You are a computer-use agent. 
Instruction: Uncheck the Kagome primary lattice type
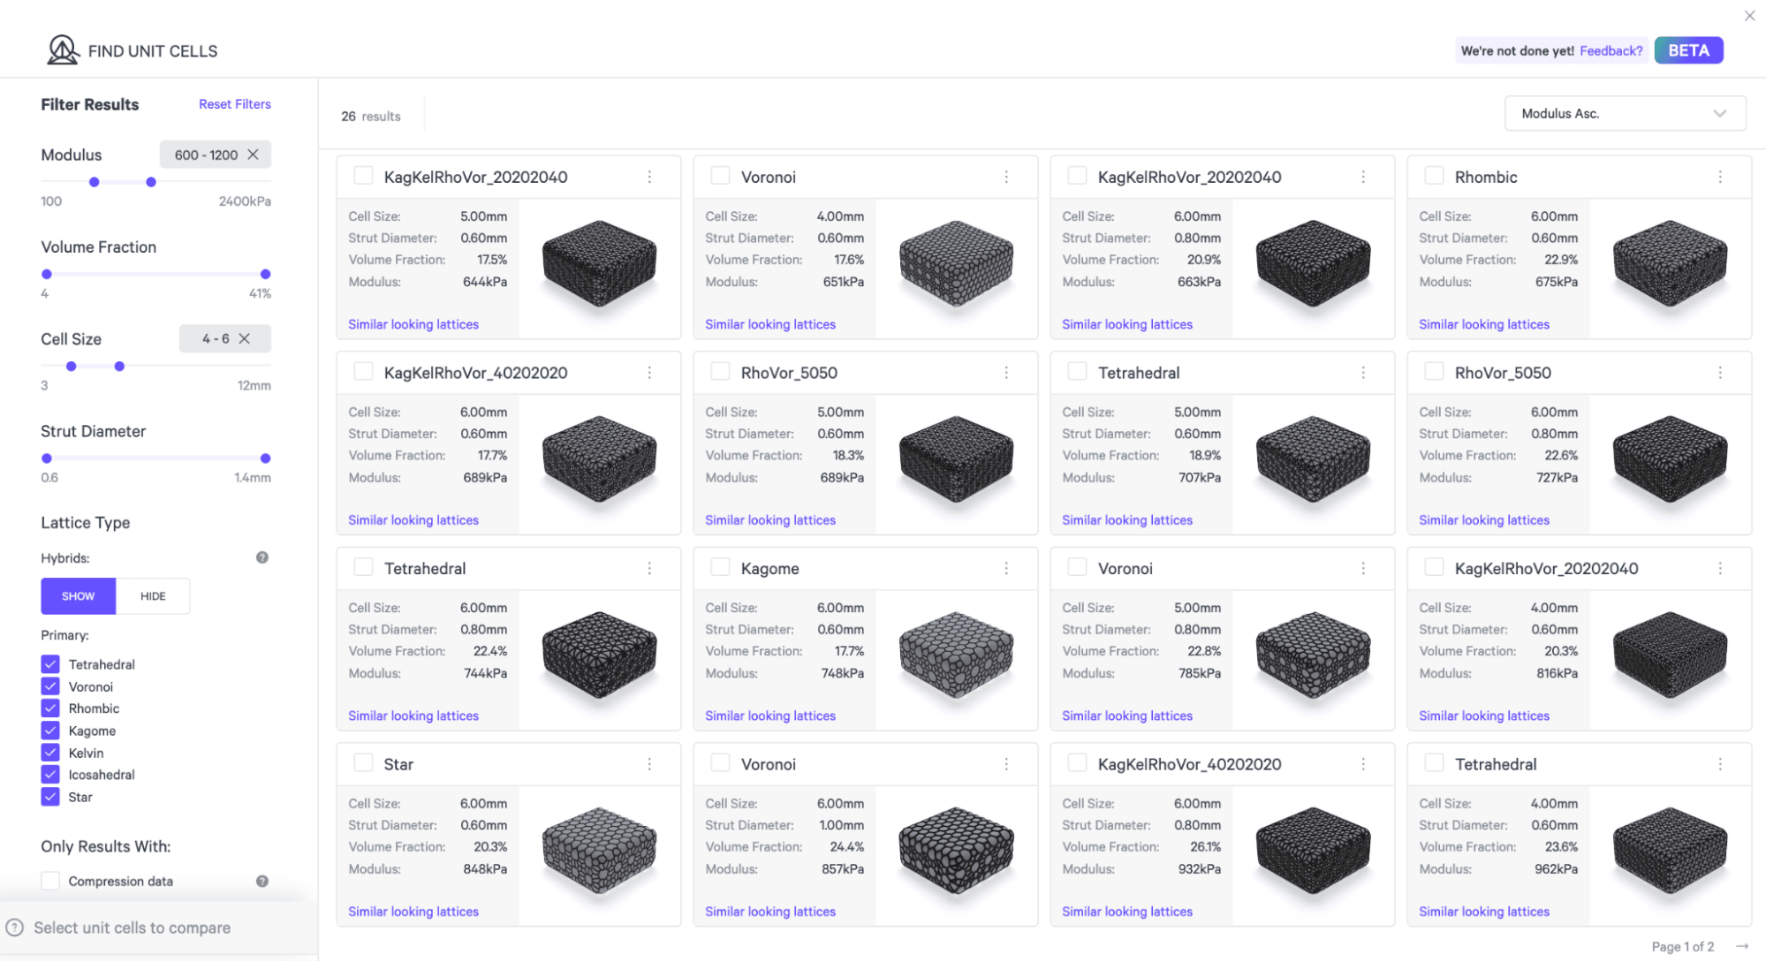50,731
